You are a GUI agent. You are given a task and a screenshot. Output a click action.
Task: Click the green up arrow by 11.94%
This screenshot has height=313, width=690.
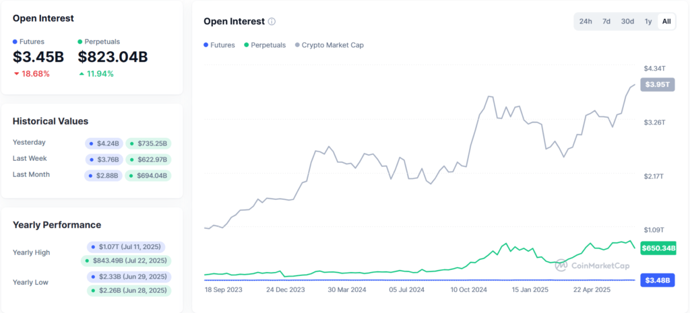(x=82, y=73)
